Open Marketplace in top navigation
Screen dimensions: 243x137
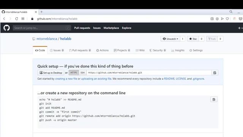[x=111, y=28]
